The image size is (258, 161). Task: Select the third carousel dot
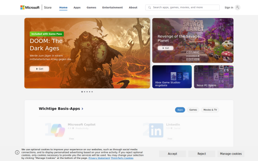(x=87, y=92)
